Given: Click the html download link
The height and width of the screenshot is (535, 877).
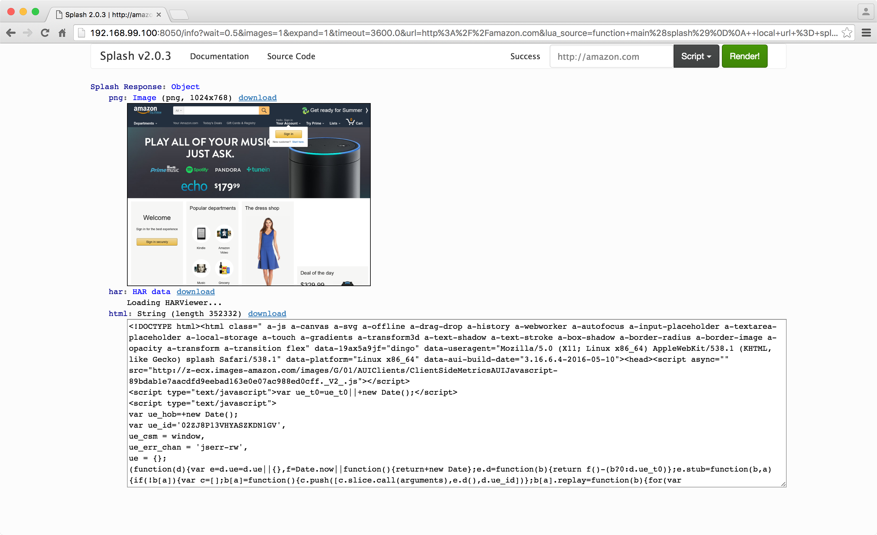Looking at the screenshot, I should (x=267, y=314).
